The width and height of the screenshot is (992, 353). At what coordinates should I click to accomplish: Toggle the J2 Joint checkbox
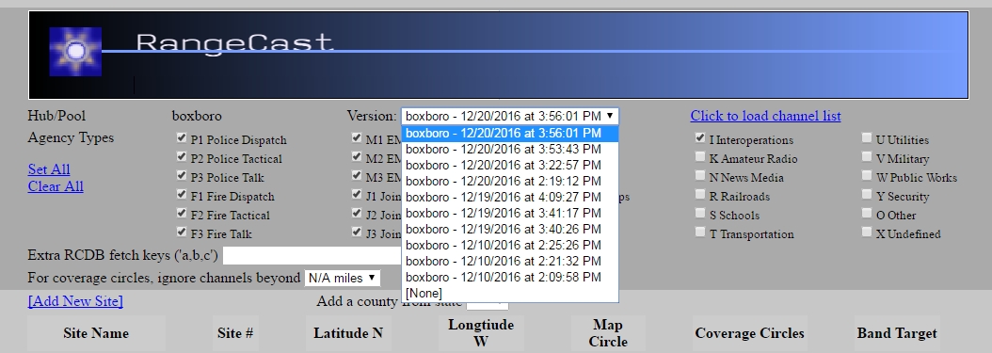[x=357, y=213]
